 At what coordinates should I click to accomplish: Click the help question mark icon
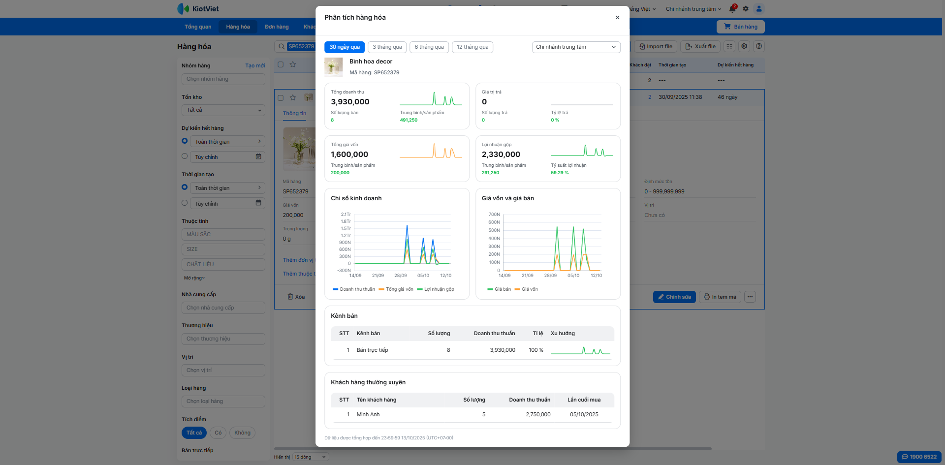click(x=759, y=46)
